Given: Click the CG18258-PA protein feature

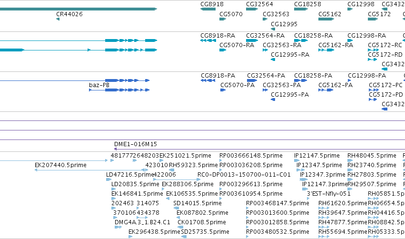Looking at the screenshot, I should click(301, 80).
